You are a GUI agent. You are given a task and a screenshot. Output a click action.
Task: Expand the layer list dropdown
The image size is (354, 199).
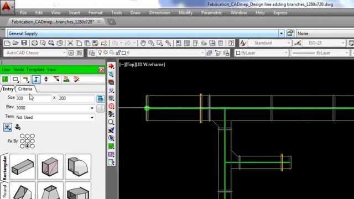click(x=202, y=53)
